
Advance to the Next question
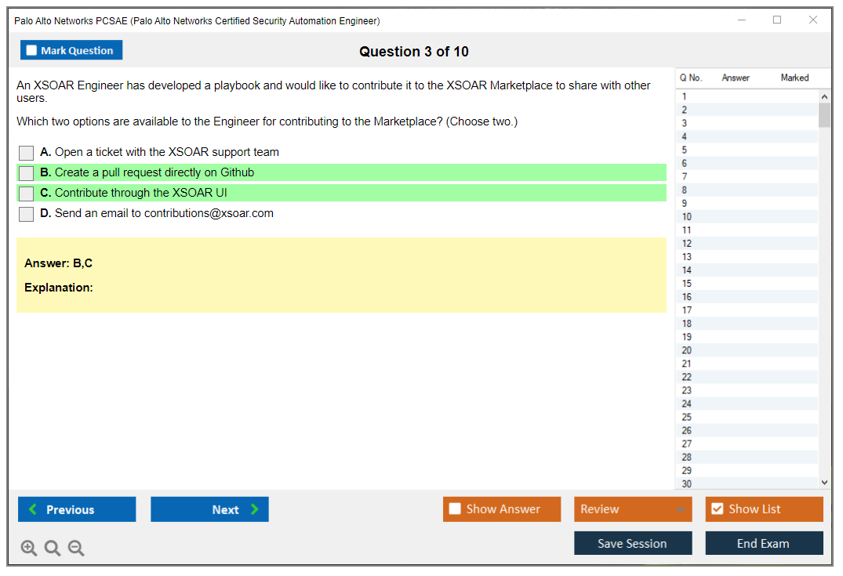pyautogui.click(x=209, y=509)
